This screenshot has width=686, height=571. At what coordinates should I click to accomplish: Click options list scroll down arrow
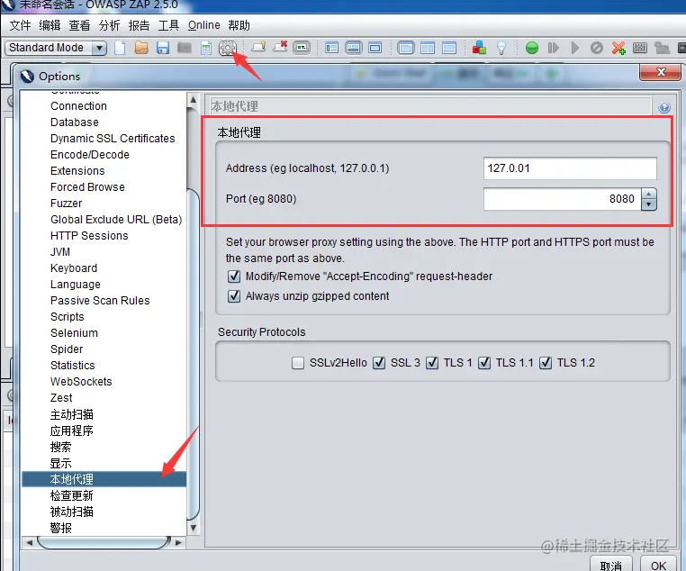(x=193, y=528)
